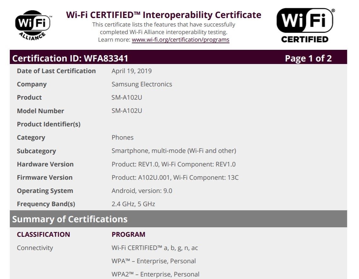Click the Hardware Version label
359x279 pixels.
(45, 164)
